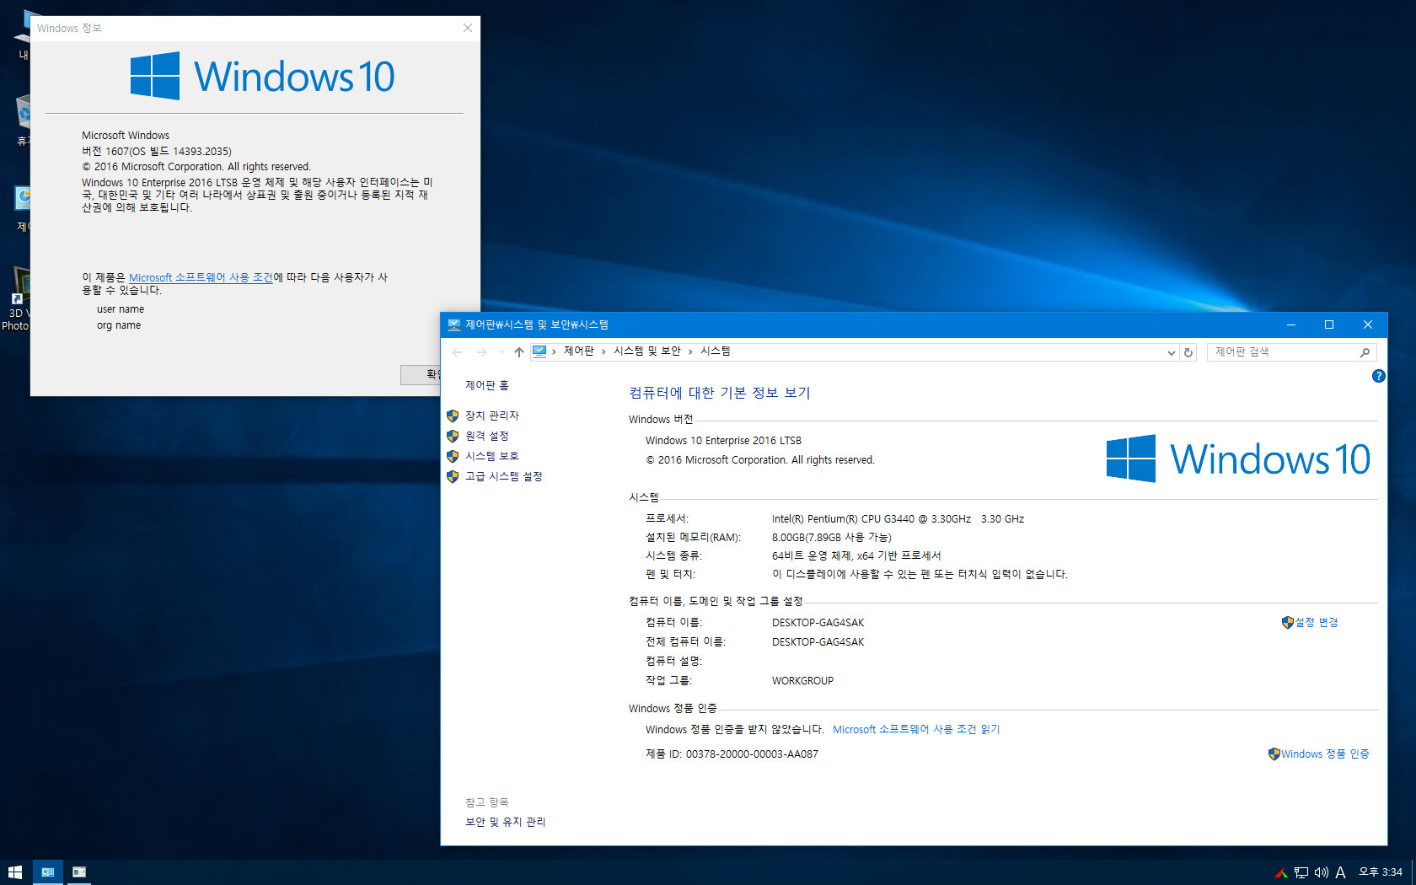Toggle the IME input mode indicator A
Image resolution: width=1416 pixels, height=885 pixels.
point(1340,872)
